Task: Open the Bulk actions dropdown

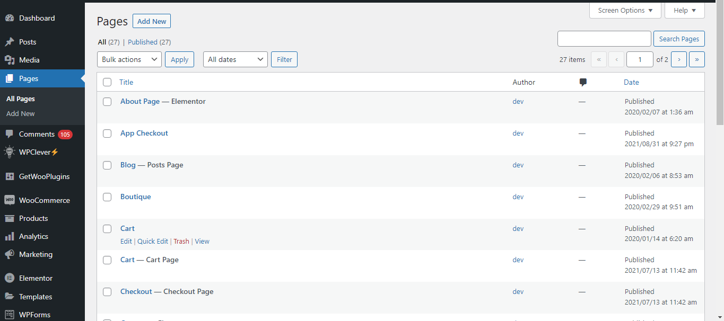Action: coord(129,59)
